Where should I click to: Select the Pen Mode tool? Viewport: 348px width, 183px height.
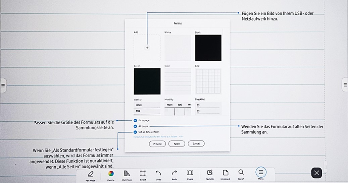[x=90, y=174]
